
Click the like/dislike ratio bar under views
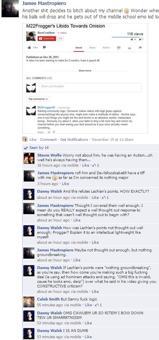(127, 37)
